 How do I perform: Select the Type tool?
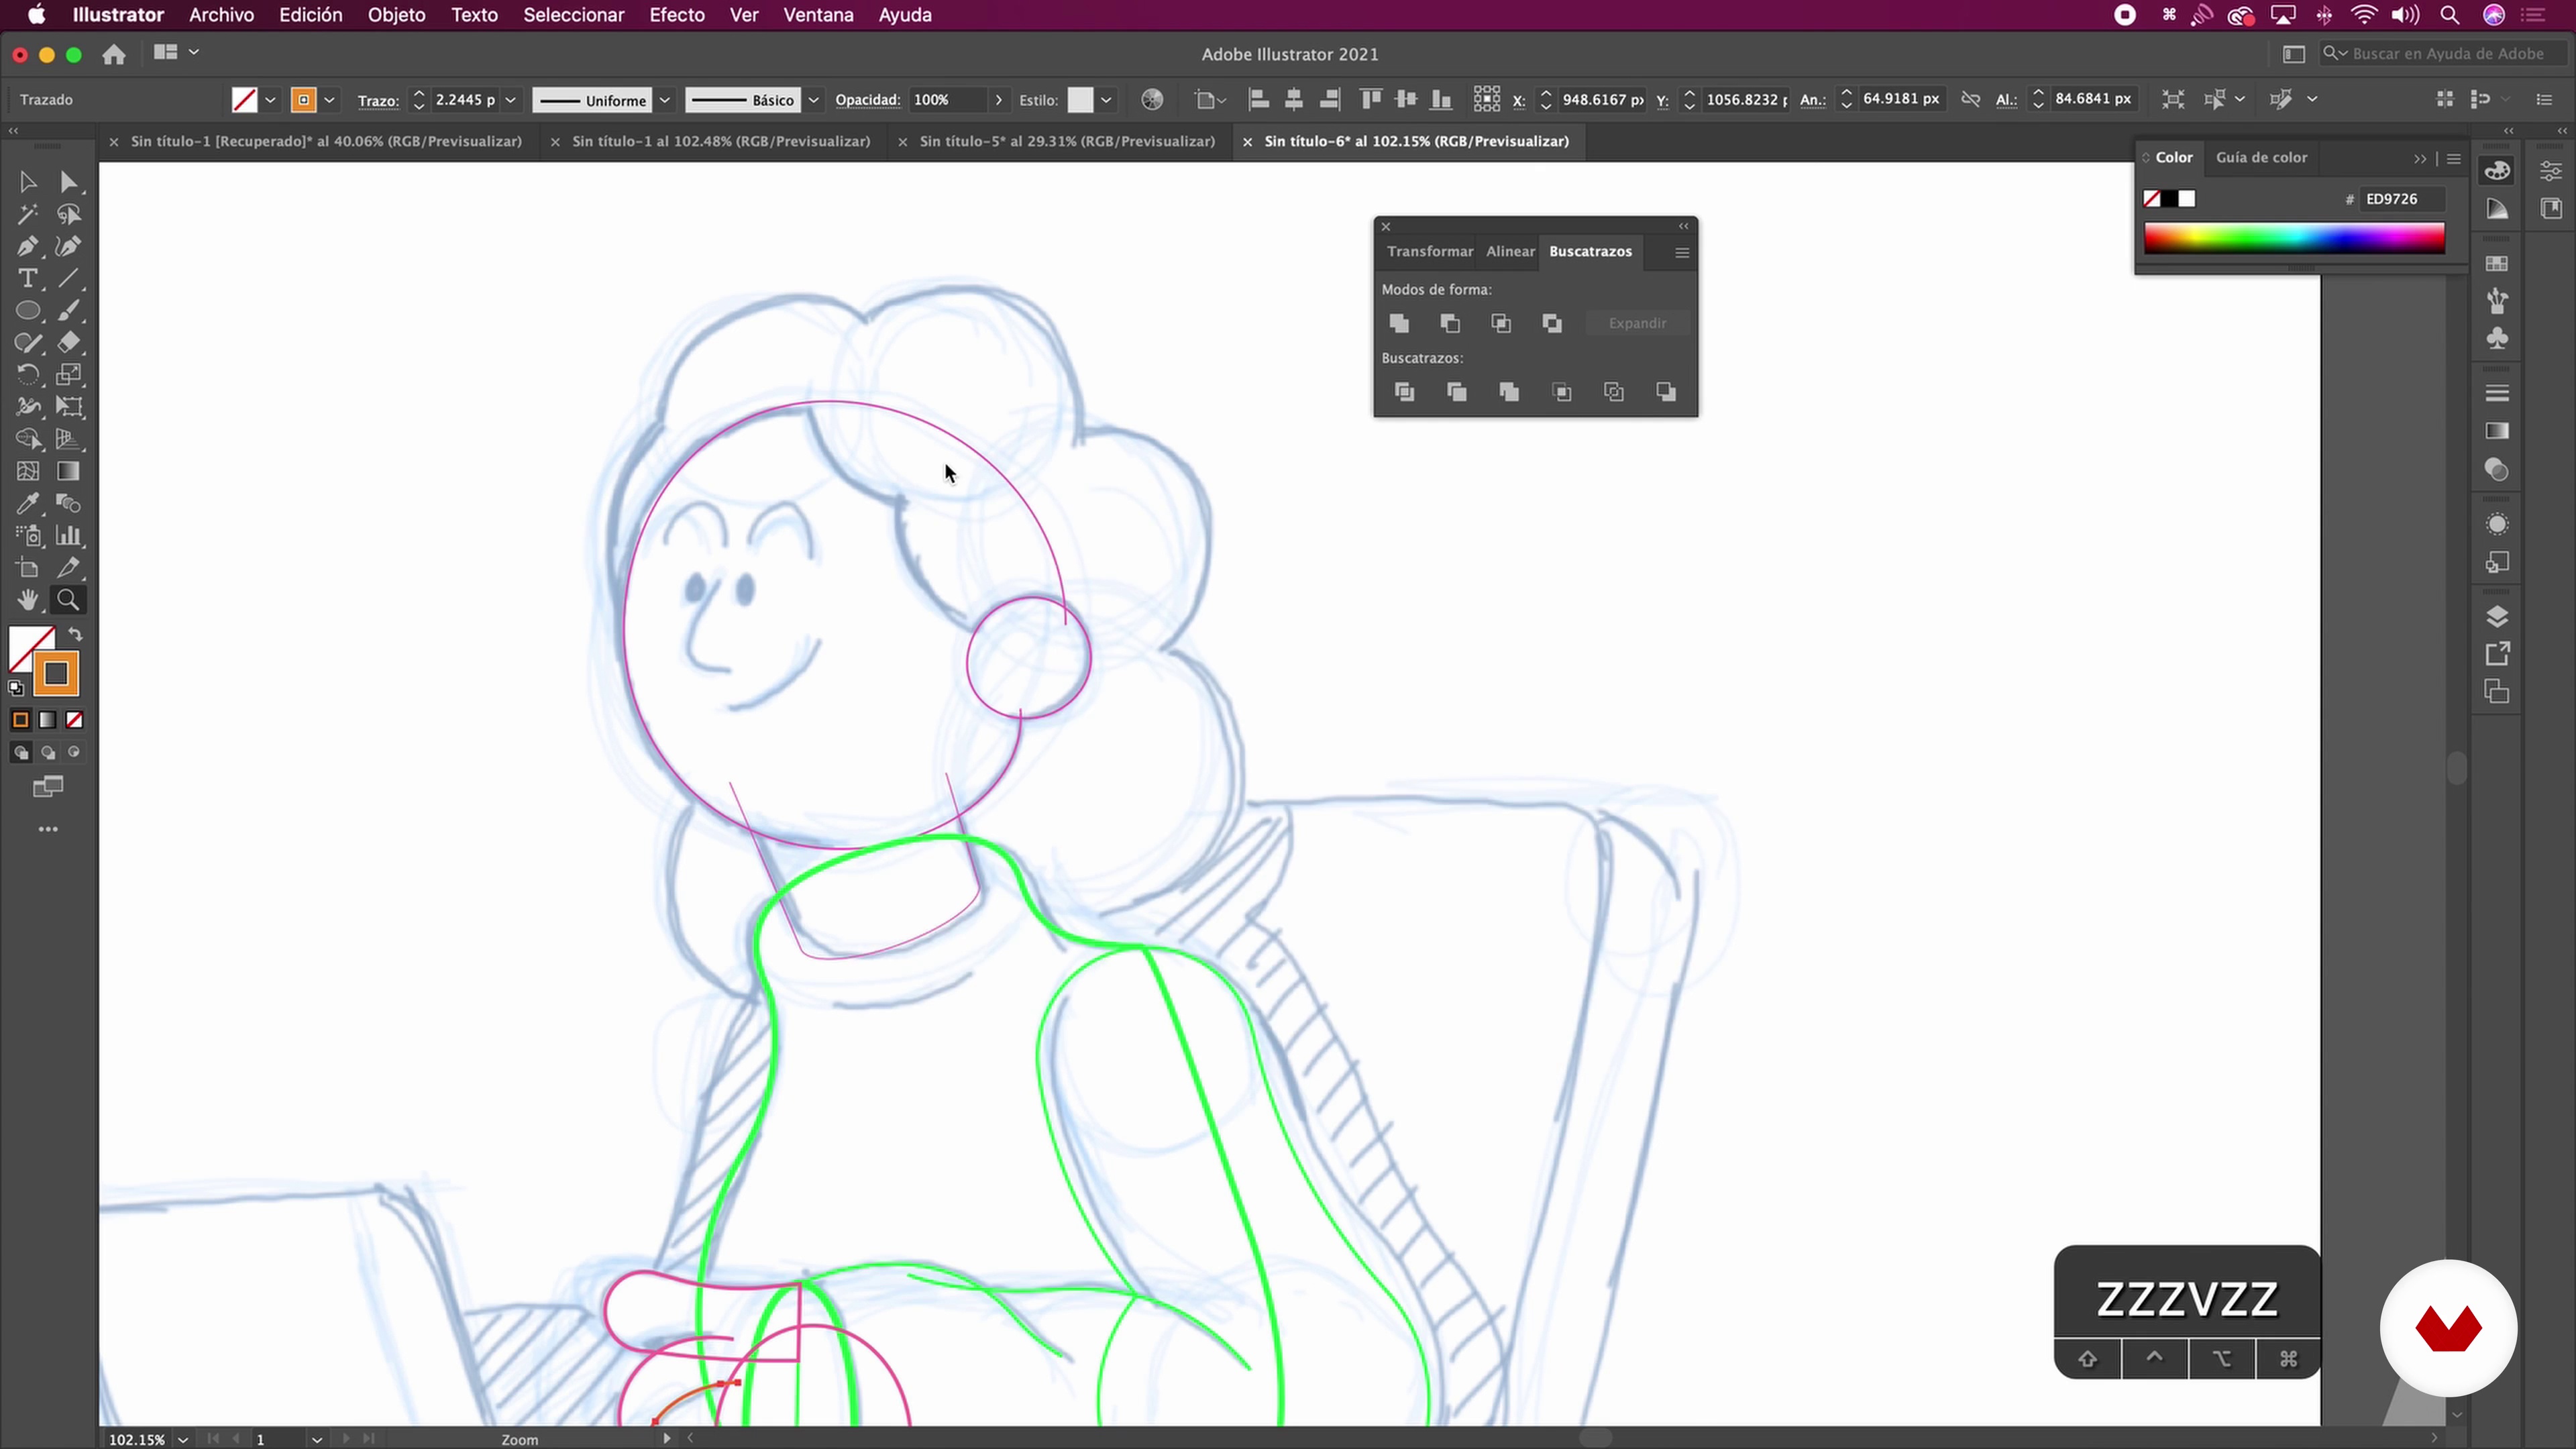coord(27,278)
